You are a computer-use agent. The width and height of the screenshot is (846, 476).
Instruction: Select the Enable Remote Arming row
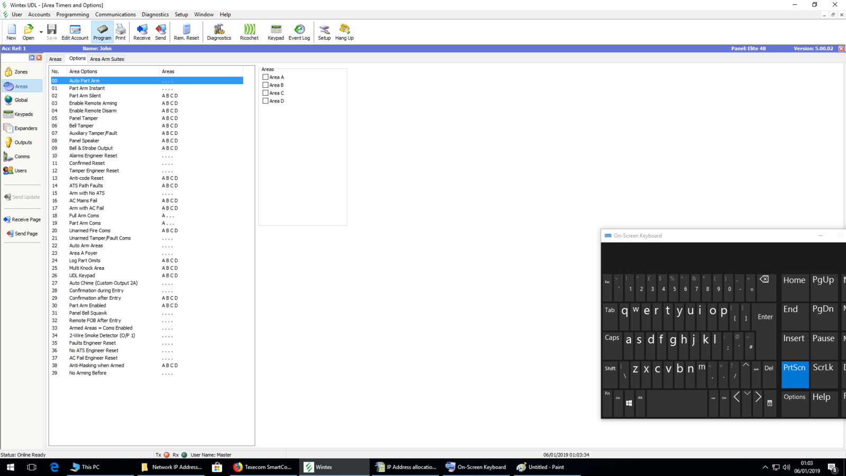[x=147, y=103]
